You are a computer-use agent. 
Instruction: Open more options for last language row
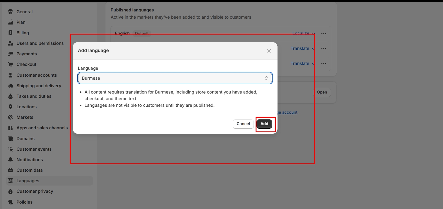click(x=323, y=63)
